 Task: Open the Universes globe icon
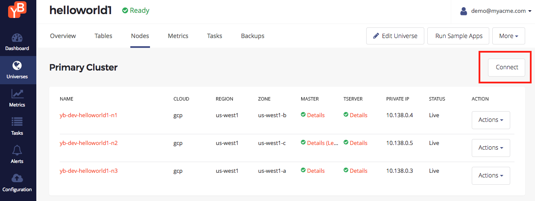(17, 65)
